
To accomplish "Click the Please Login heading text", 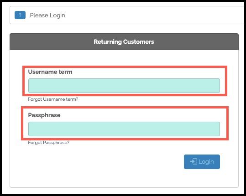I will 47,15.
